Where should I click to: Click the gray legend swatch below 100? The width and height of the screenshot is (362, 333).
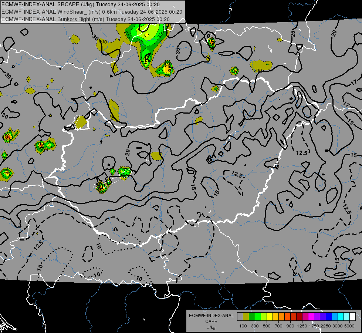click(x=240, y=317)
